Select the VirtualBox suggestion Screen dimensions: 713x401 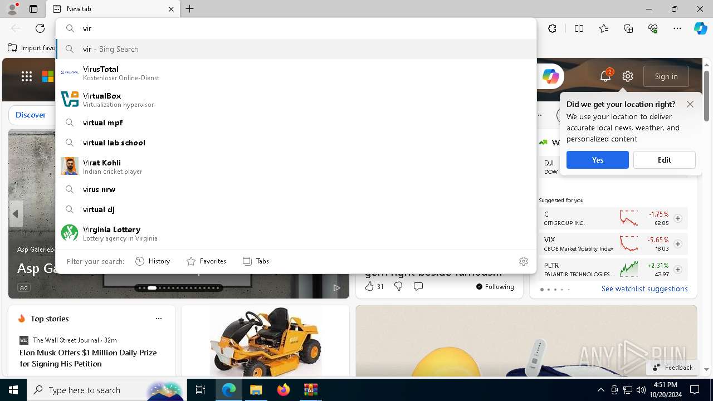296,100
